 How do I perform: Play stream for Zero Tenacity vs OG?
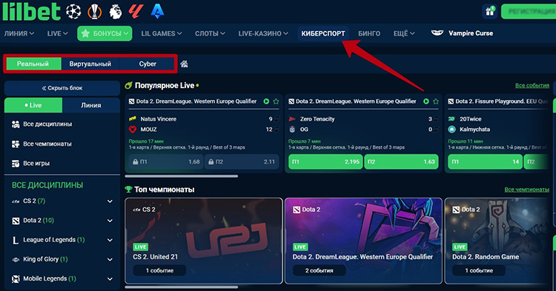tap(426, 101)
